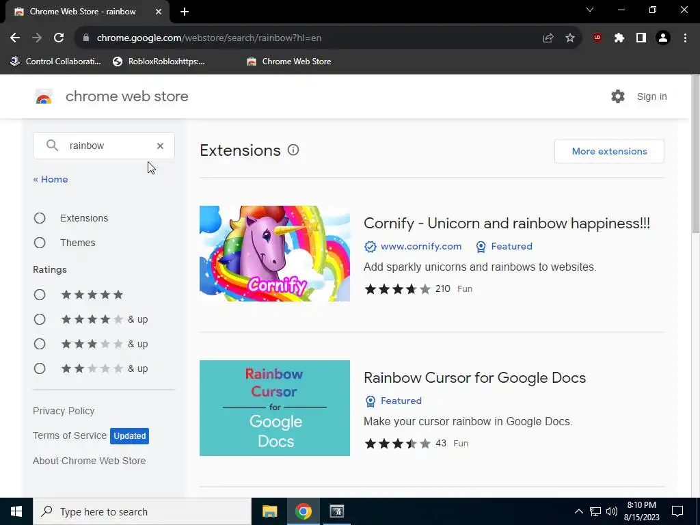This screenshot has height=525, width=700.
Task: Go back using the browser back arrow
Action: pyautogui.click(x=15, y=38)
